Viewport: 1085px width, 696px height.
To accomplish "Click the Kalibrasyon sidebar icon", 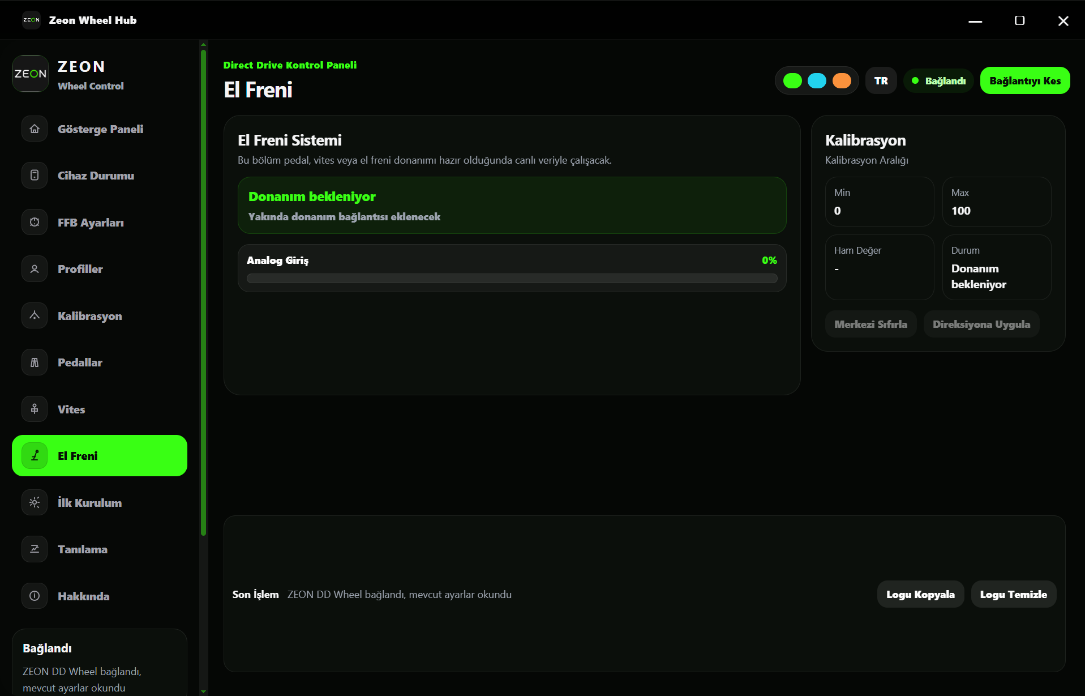I will click(x=35, y=316).
